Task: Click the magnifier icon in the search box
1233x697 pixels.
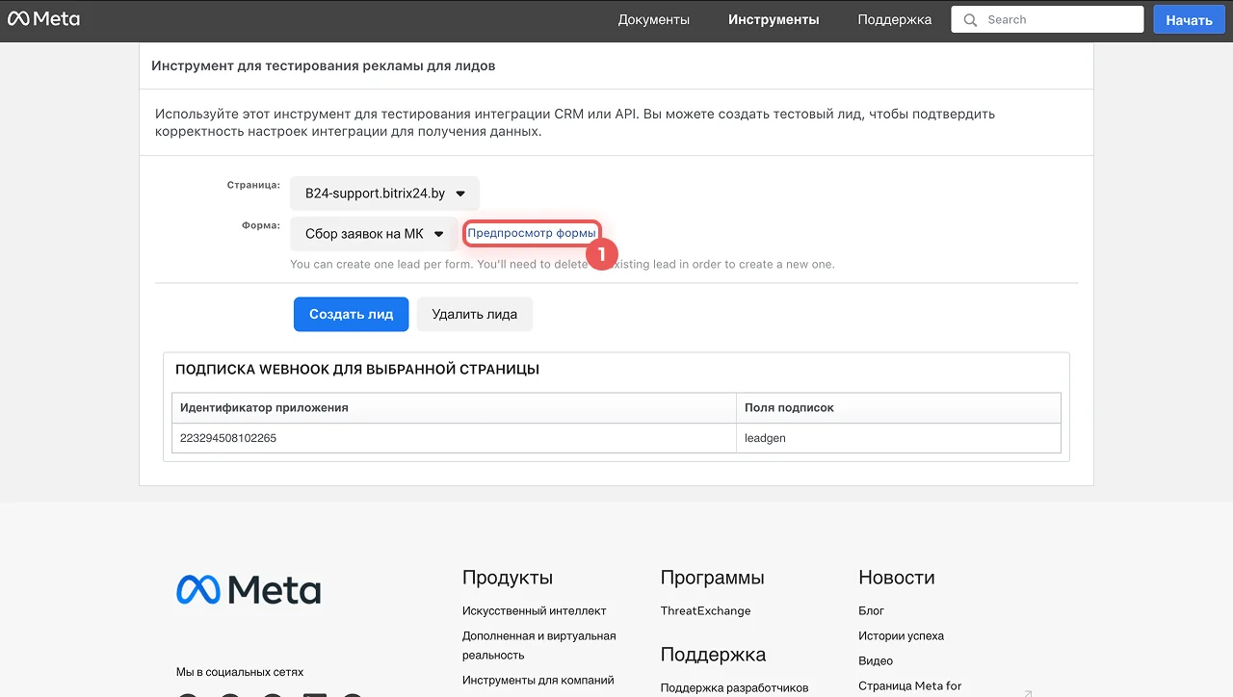Action: point(971,20)
